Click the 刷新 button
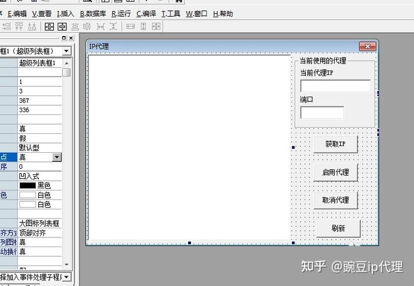This screenshot has height=286, width=414. pyautogui.click(x=338, y=228)
